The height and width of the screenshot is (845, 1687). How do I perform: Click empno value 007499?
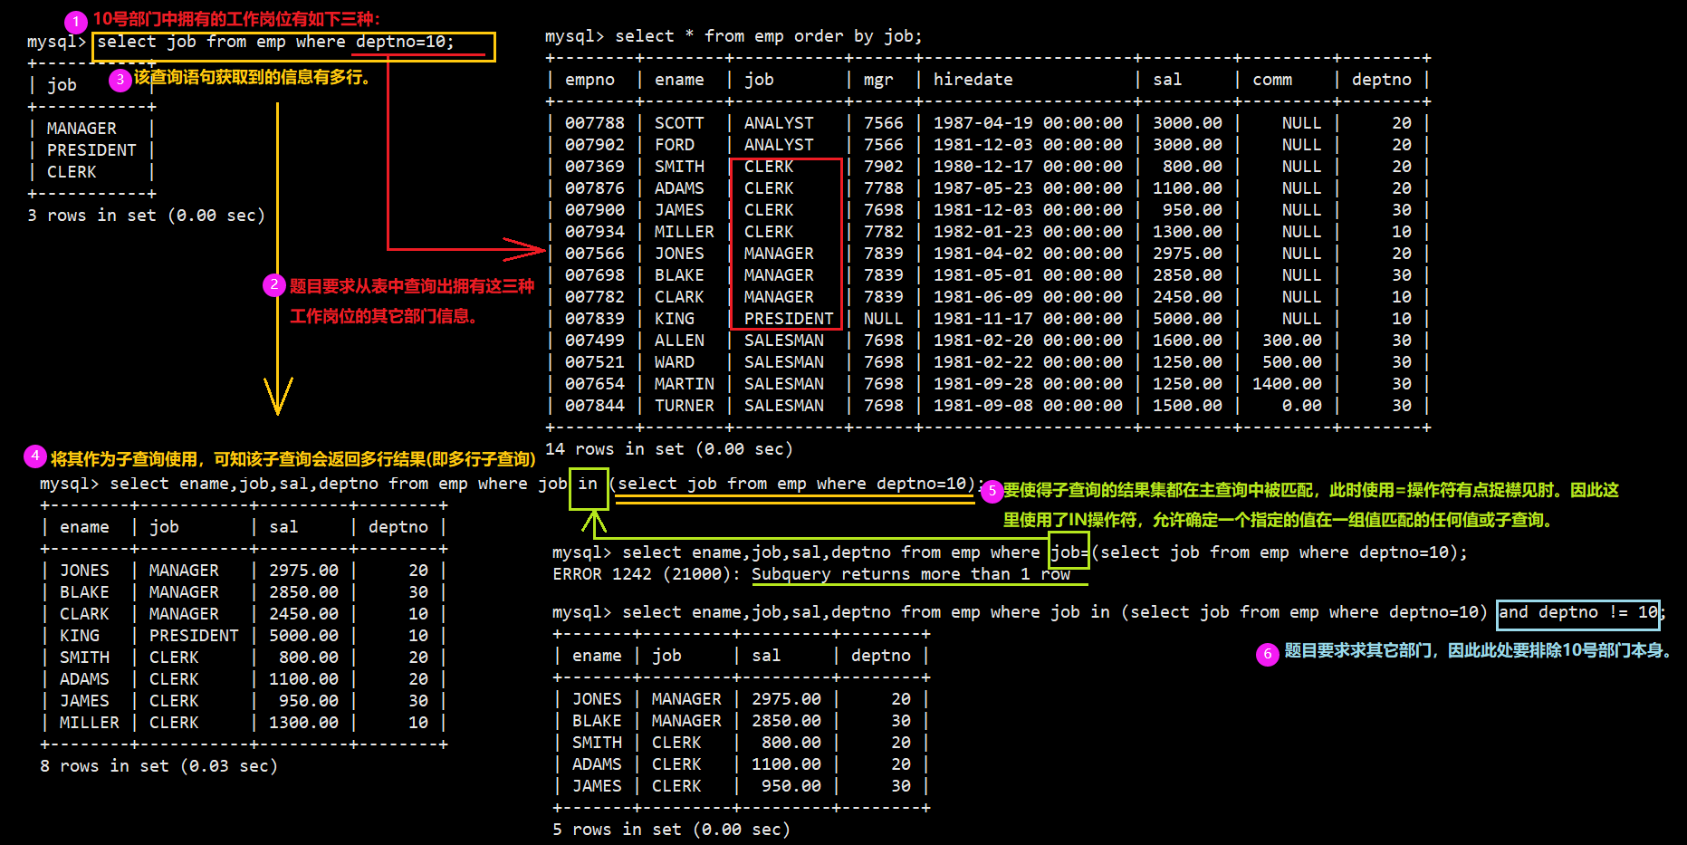click(595, 341)
